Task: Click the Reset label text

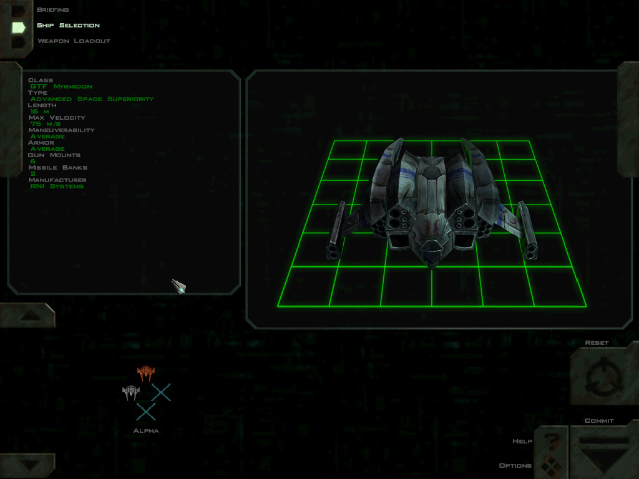Action: (x=597, y=343)
